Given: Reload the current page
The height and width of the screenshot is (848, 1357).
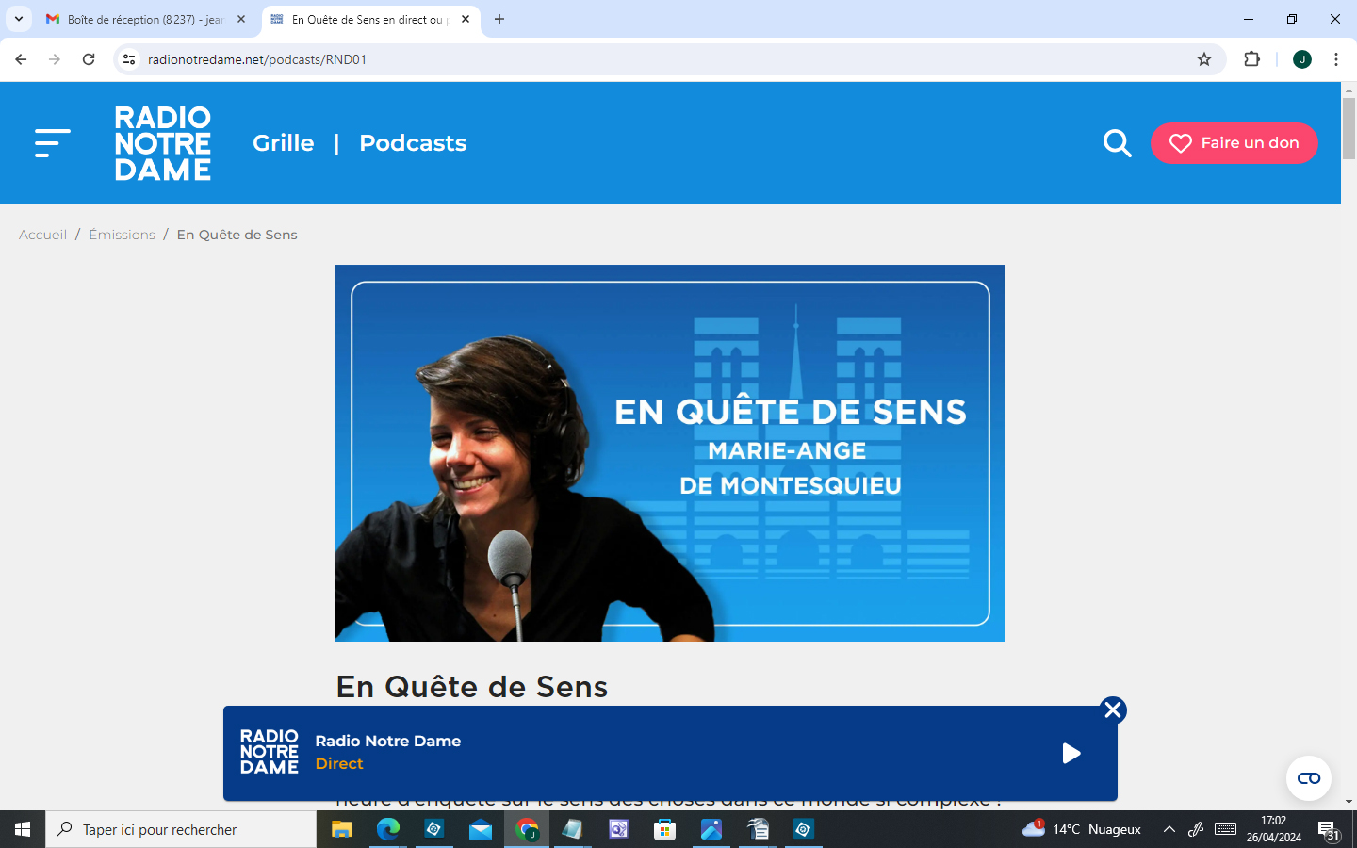Looking at the screenshot, I should (89, 59).
